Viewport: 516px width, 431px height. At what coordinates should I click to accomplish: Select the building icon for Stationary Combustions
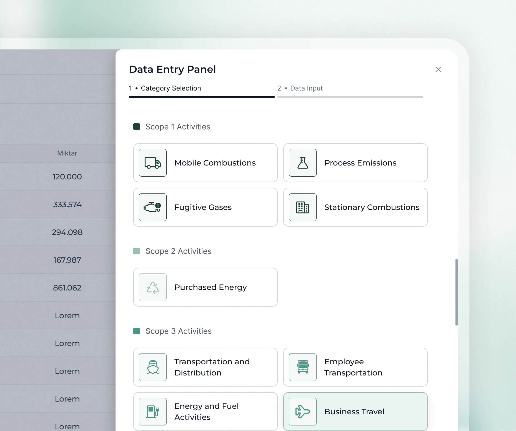click(303, 207)
